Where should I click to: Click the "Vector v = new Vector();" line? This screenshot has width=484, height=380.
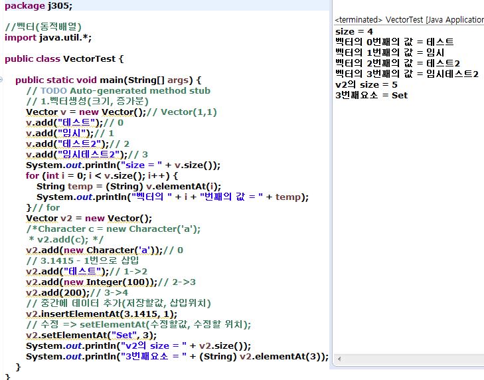coord(121,112)
